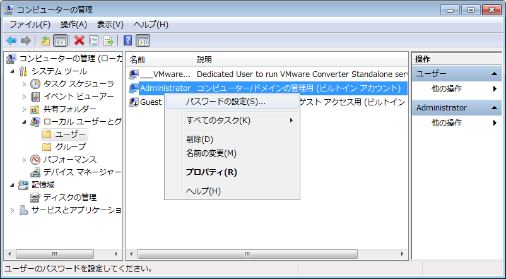Click the Disk Management (ディスクの管理) icon
Screen dimensions: 506x279
[x=35, y=198]
